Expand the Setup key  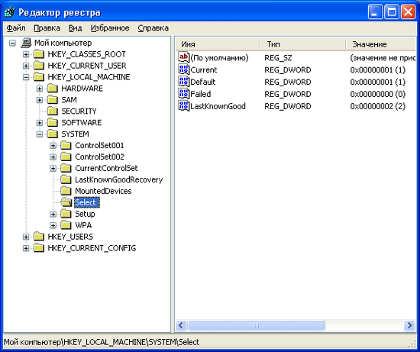point(53,214)
